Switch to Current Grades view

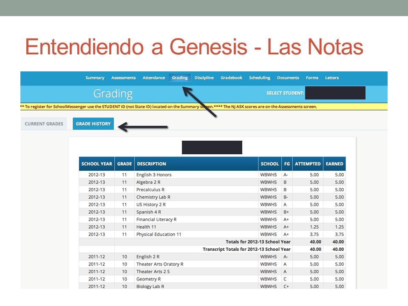(44, 124)
